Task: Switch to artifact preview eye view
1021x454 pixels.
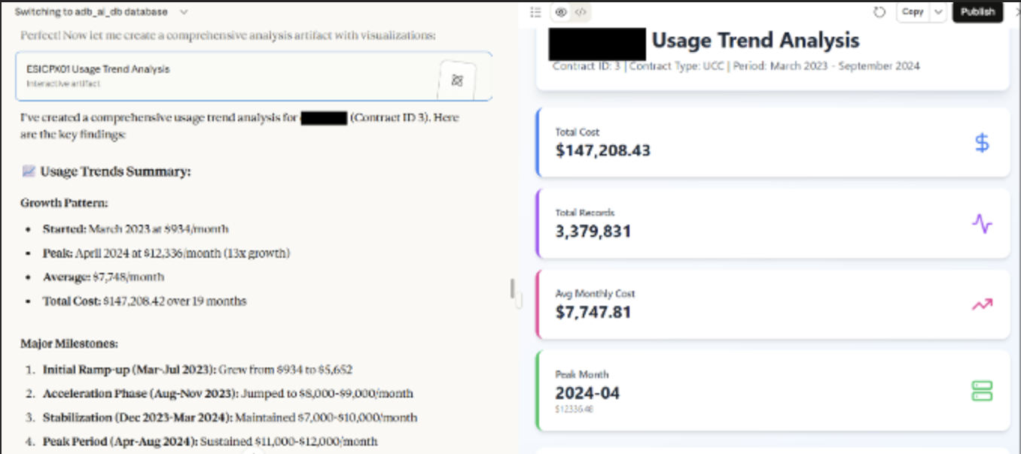Action: pyautogui.click(x=561, y=12)
